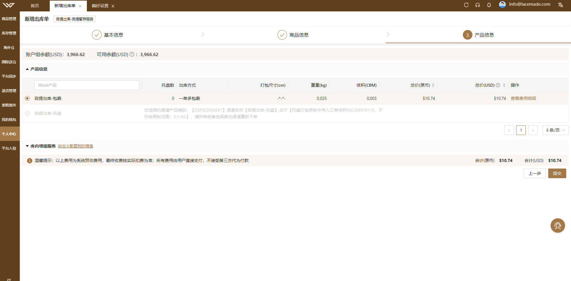Expand the 库内增值服务 section
This screenshot has width=571, height=281.
click(27, 146)
